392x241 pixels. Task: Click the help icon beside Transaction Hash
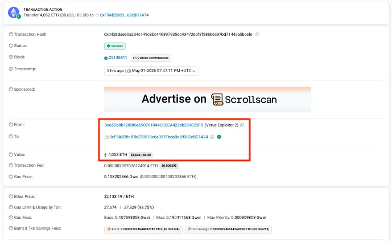click(x=11, y=34)
